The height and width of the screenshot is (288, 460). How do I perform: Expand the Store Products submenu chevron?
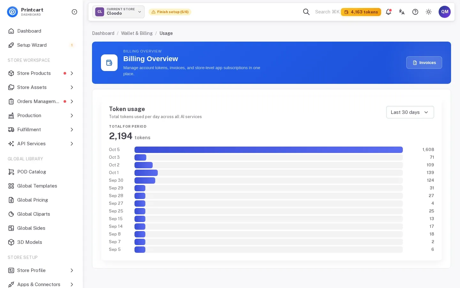[x=72, y=73]
